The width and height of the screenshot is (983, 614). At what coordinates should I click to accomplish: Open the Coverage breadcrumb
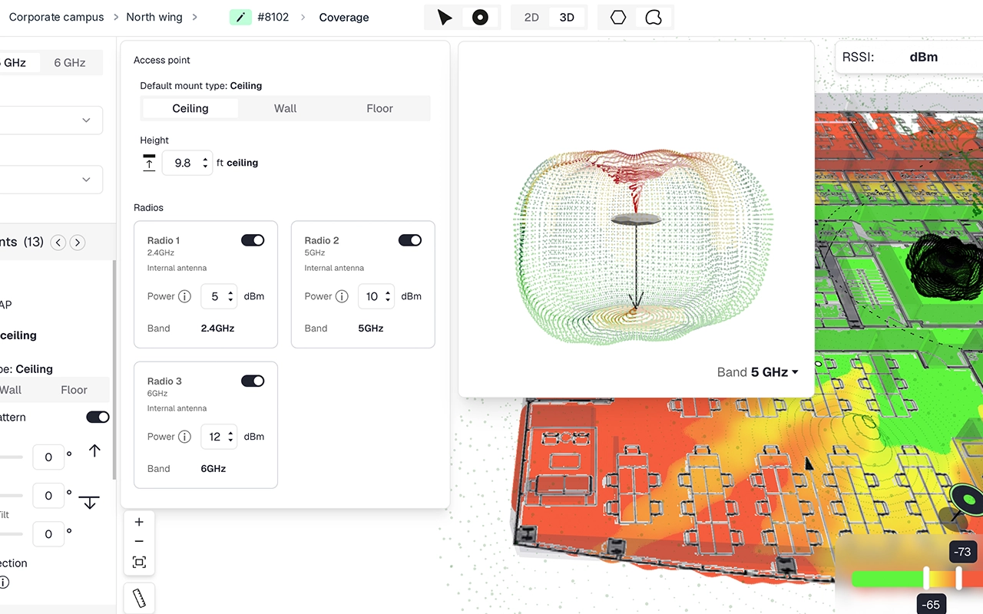344,17
